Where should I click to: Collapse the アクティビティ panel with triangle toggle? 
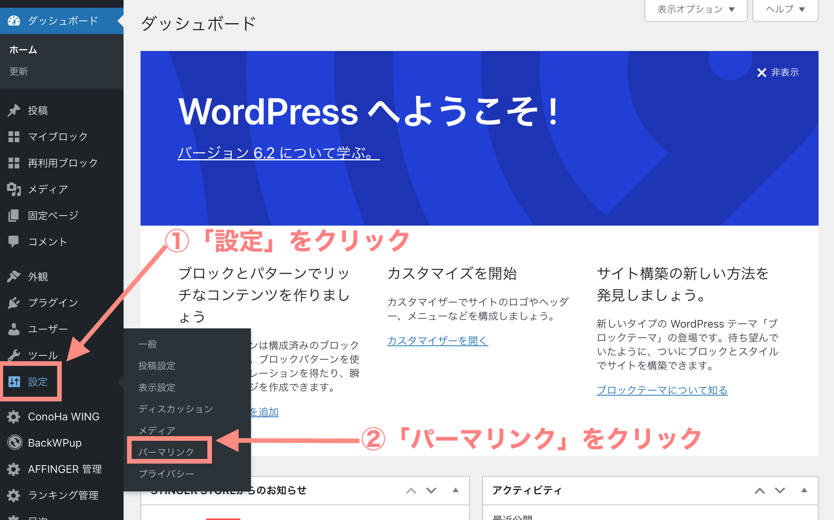click(x=804, y=490)
